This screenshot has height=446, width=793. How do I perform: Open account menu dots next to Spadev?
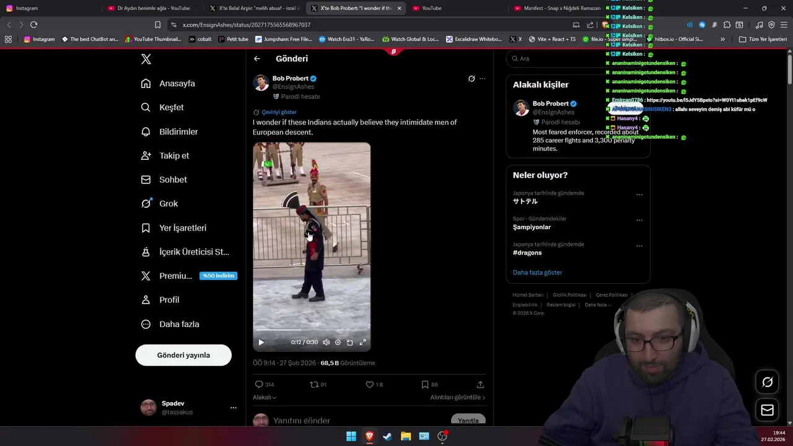click(234, 408)
